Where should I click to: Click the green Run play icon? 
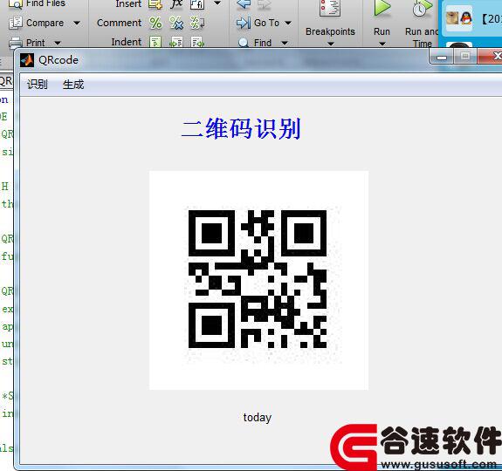click(382, 8)
